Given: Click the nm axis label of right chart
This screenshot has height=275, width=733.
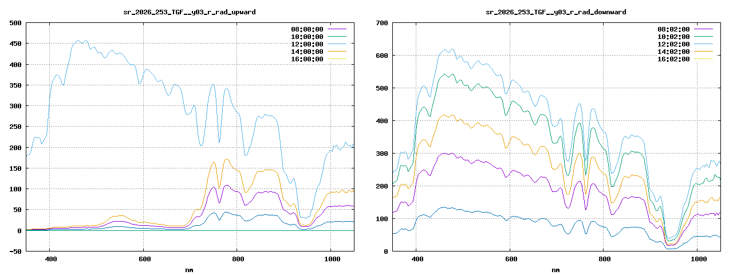Looking at the screenshot, I should click(556, 269).
